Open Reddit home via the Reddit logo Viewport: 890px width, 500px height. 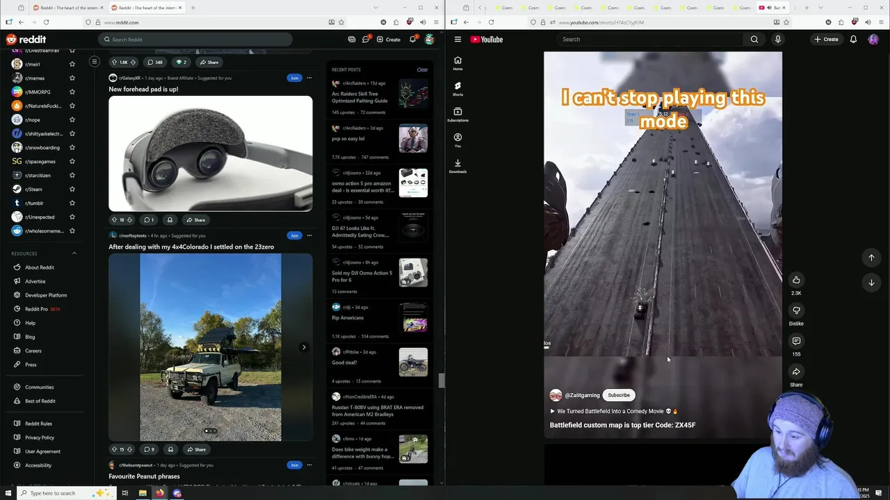pos(26,40)
